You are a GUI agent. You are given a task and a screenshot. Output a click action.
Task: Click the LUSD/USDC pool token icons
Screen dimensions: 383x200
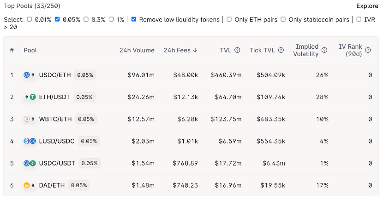[30, 141]
